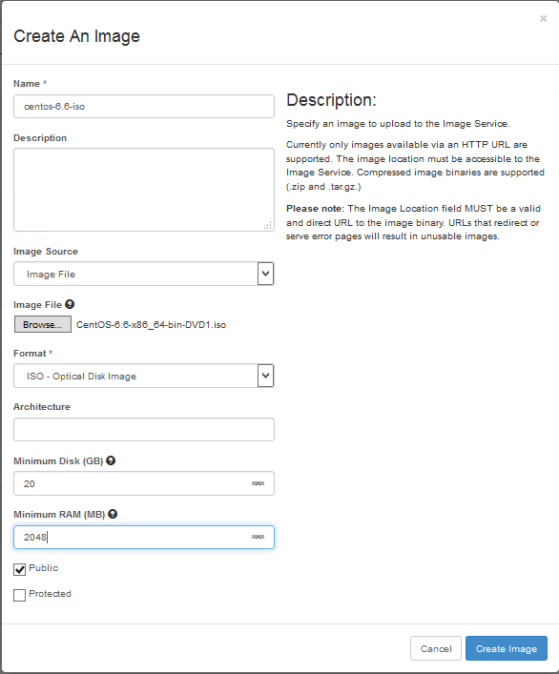Image resolution: width=559 pixels, height=674 pixels.
Task: Click the Image Source dropdown arrow
Action: 266,274
